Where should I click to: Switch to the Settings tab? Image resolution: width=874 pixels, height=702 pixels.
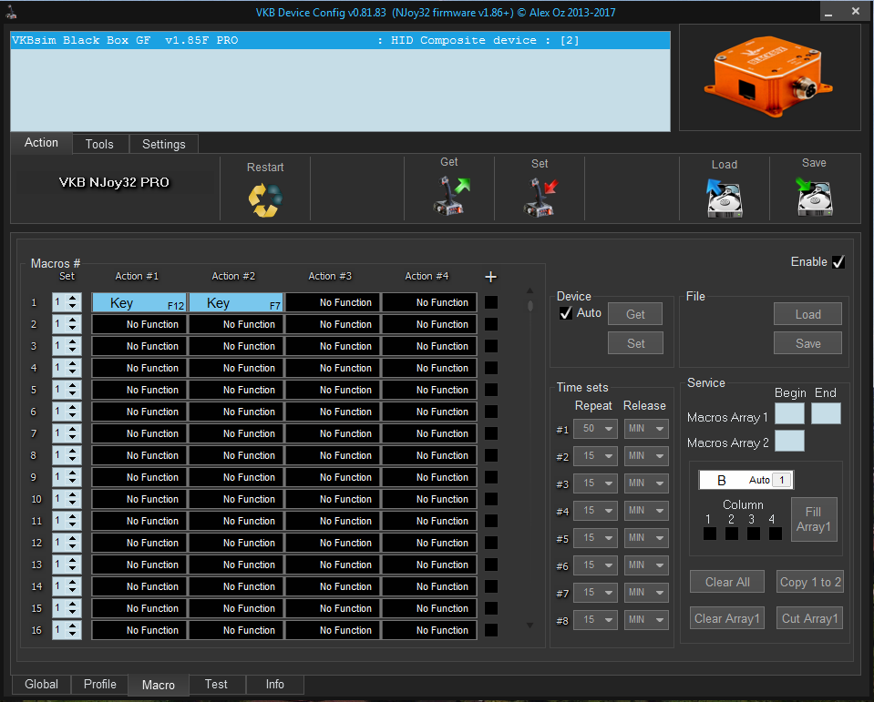click(x=164, y=144)
